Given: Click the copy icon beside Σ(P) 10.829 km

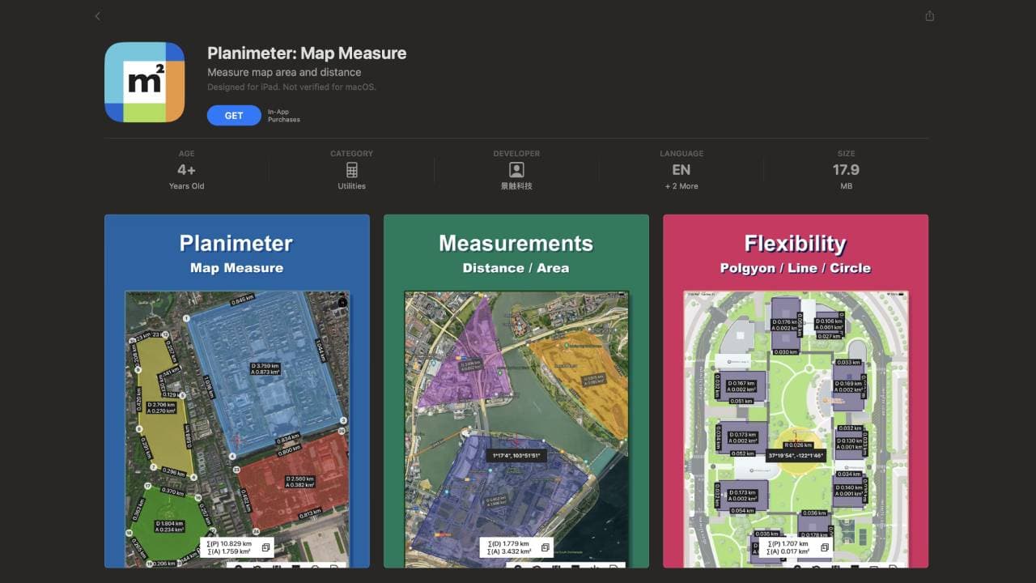Looking at the screenshot, I should [265, 547].
